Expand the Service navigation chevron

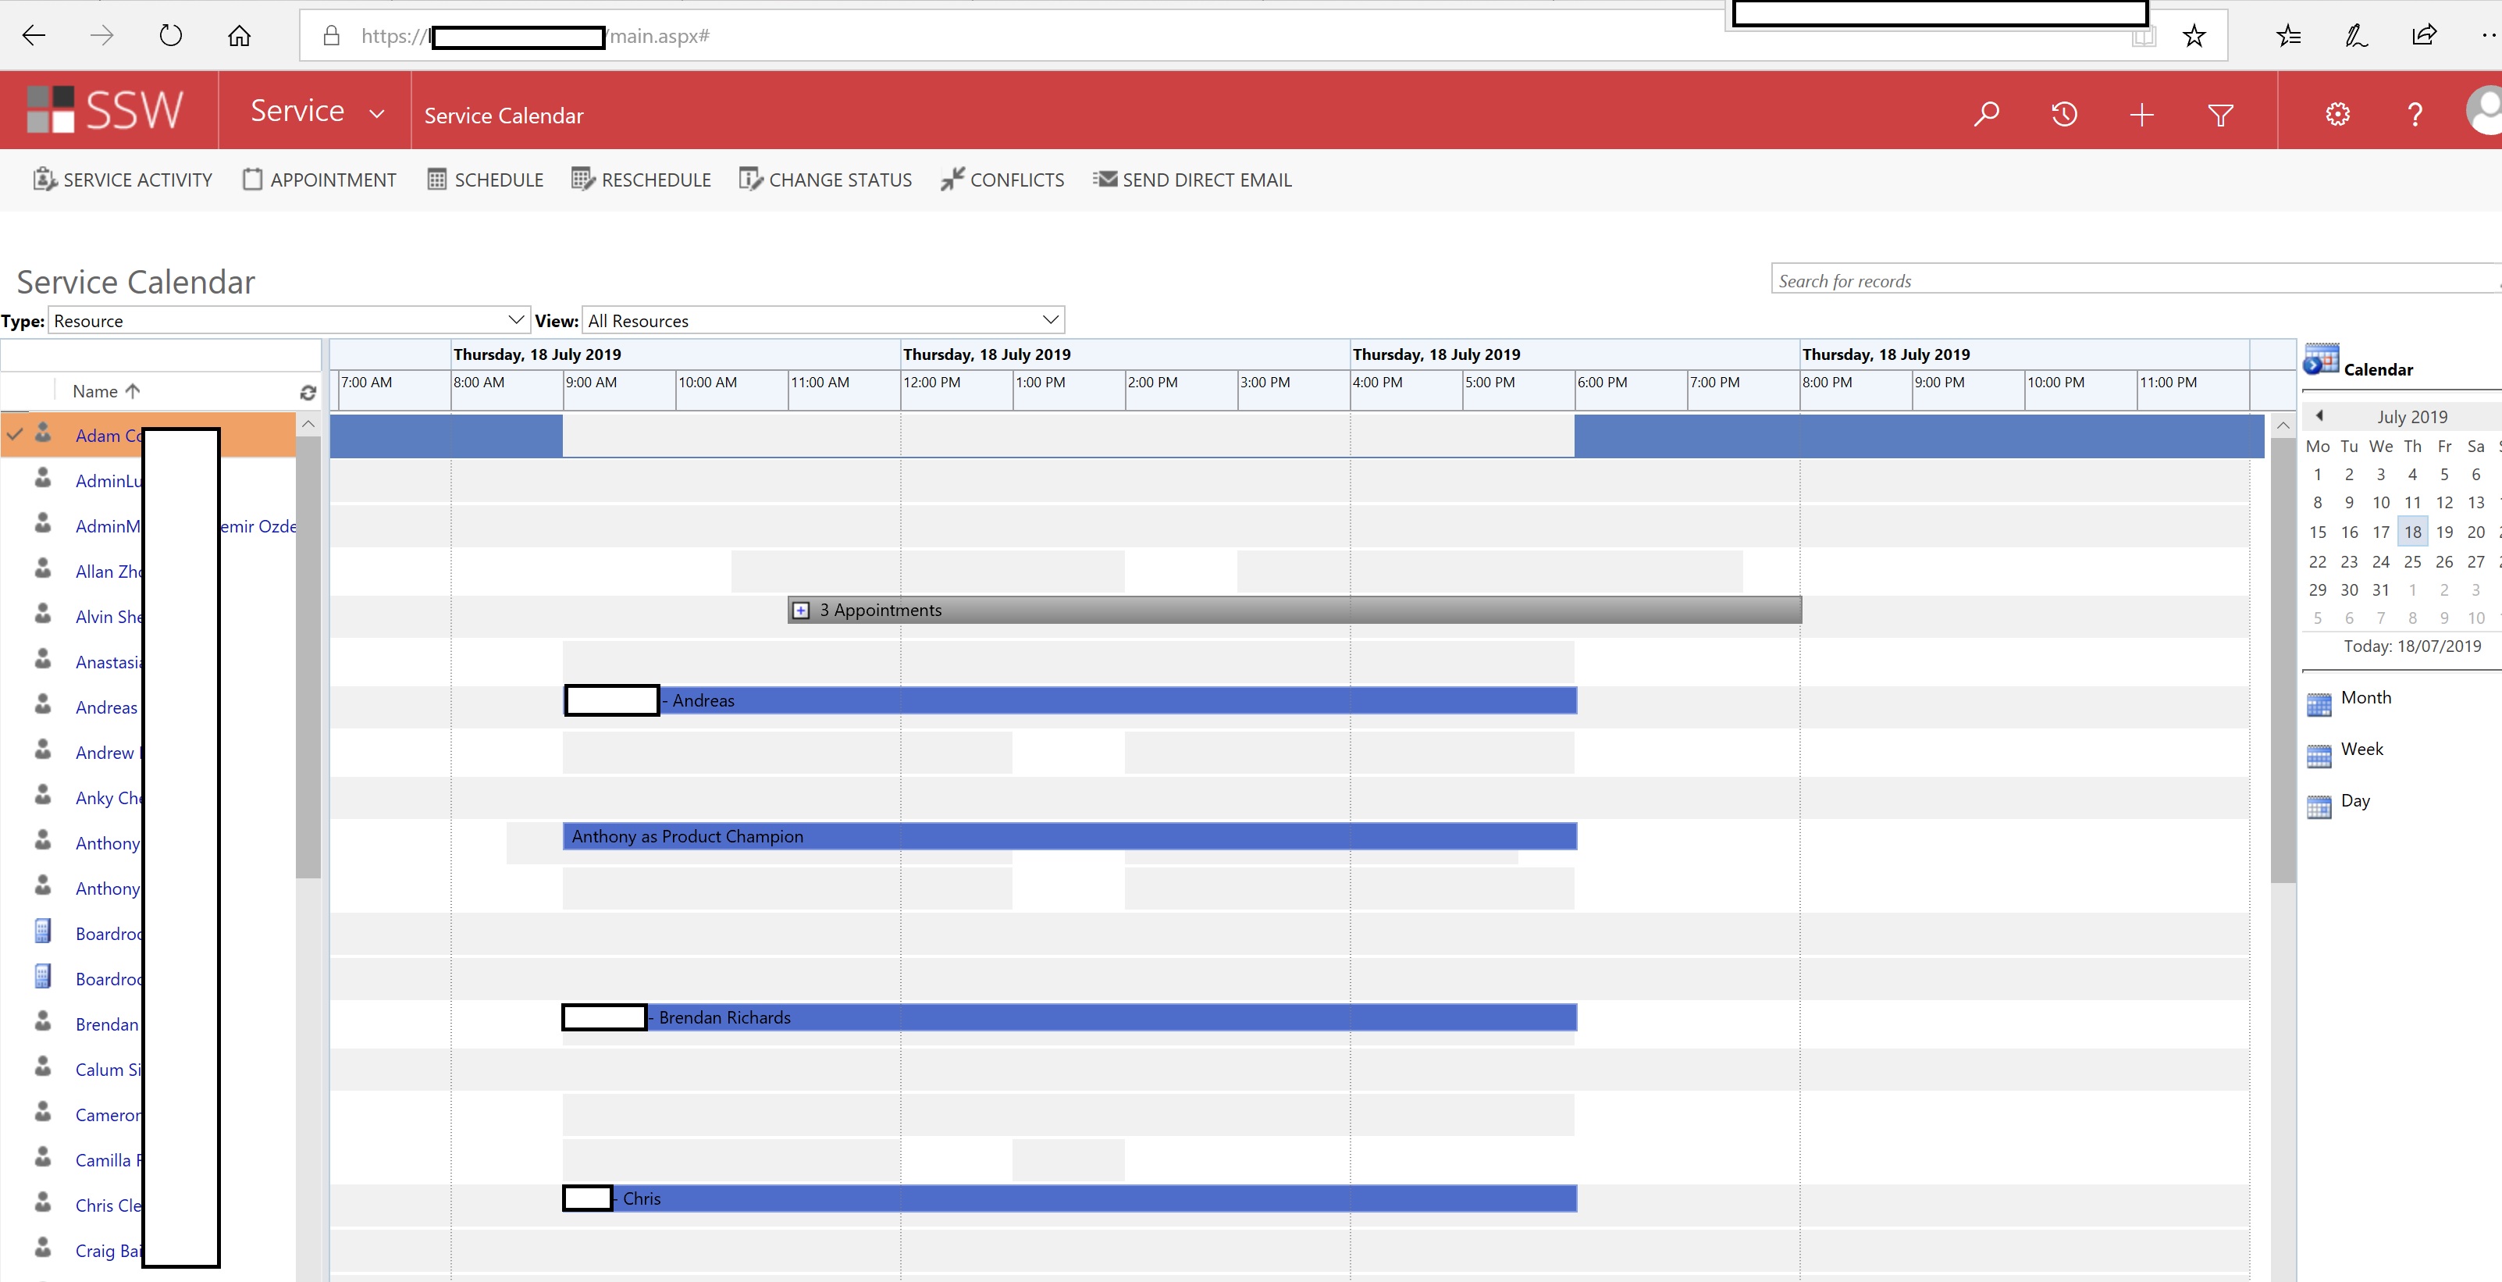[x=377, y=114]
